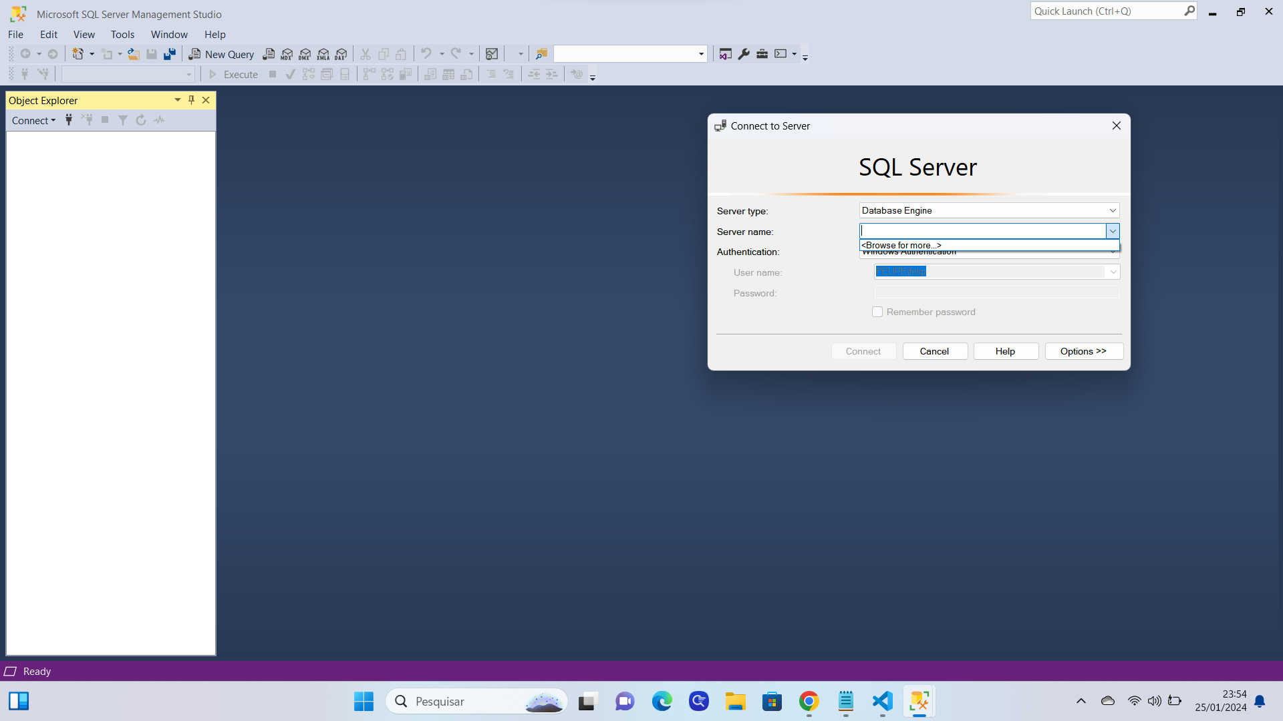Show hidden system tray icons
Screen dimensions: 1283x721
tap(1081, 701)
